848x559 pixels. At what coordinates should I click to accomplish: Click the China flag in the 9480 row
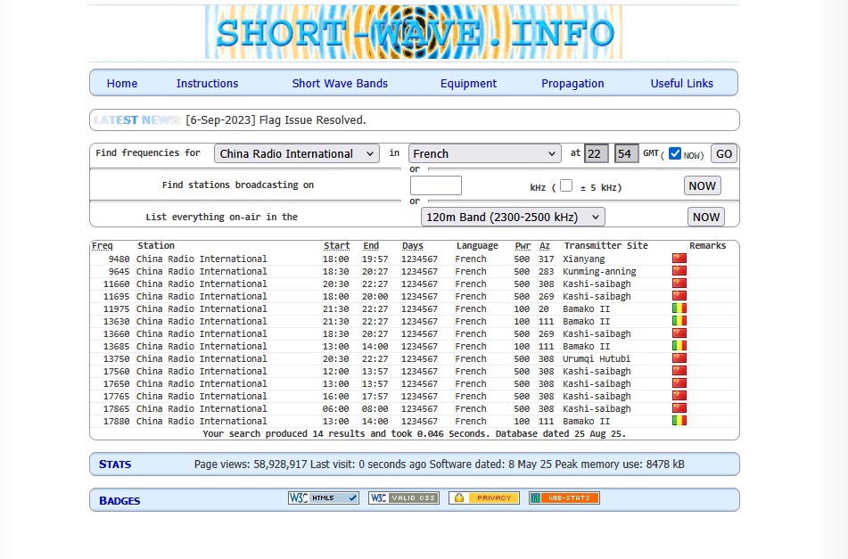point(679,259)
